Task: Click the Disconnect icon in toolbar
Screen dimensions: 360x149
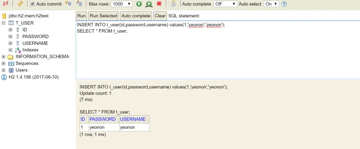Action: [6, 4]
